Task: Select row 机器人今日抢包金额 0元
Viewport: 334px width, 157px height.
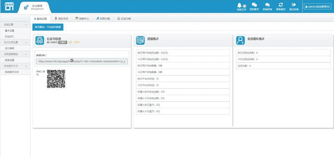Action: coord(182,99)
